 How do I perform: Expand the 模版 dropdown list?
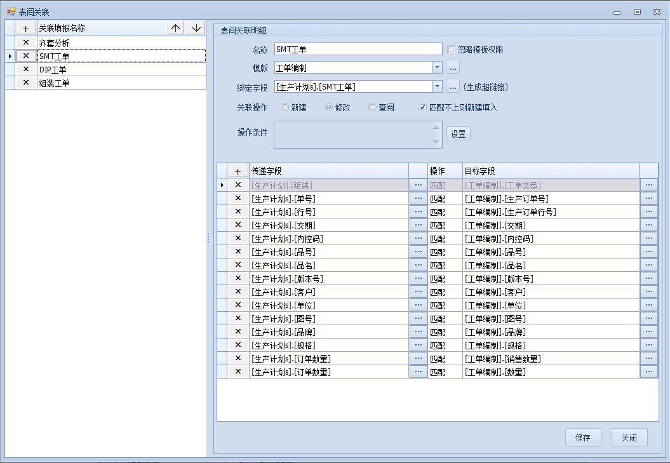pos(437,67)
